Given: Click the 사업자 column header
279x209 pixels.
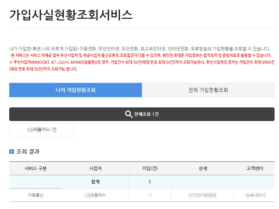Looking at the screenshot, I should tap(95, 168).
